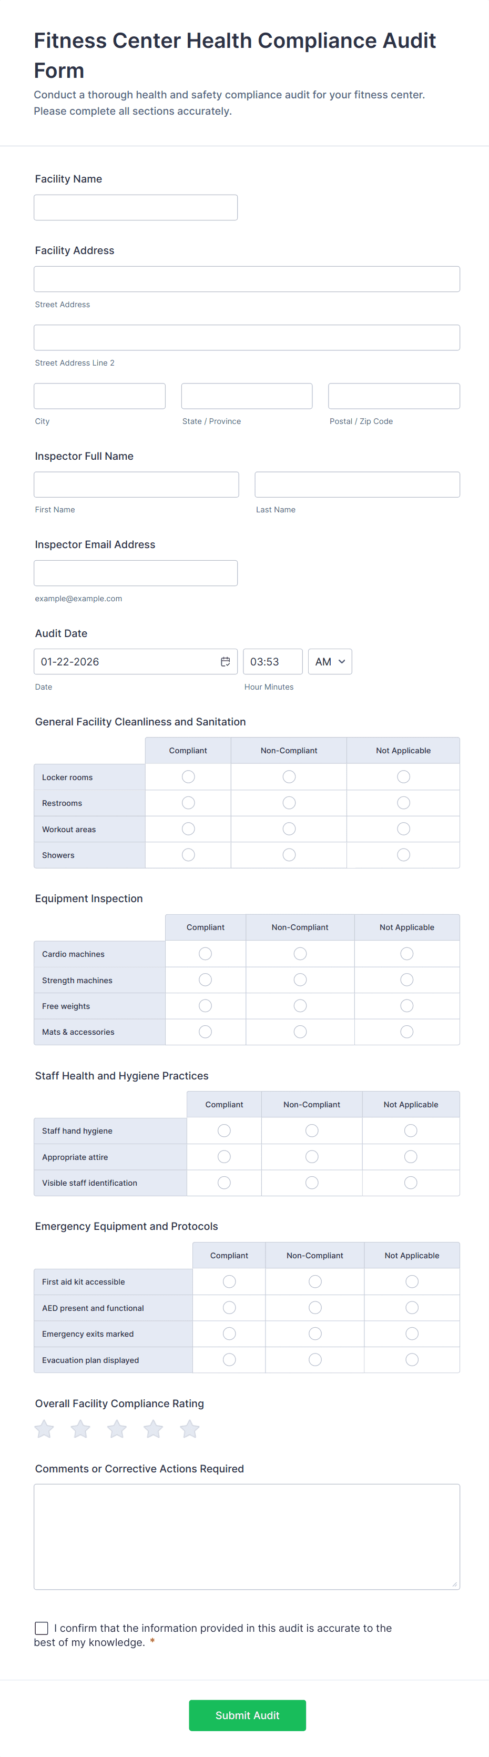Click the fourth rating star

(154, 1429)
